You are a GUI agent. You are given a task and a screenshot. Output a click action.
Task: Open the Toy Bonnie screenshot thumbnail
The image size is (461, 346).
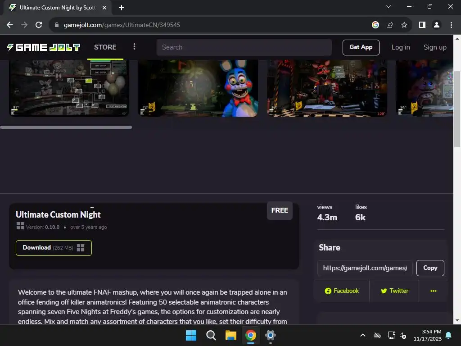198,88
